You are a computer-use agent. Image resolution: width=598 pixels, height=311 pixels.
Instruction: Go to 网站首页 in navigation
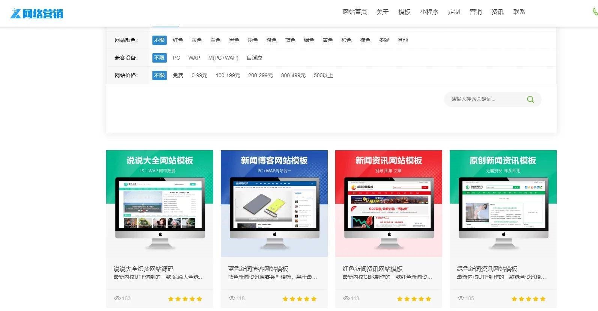click(355, 12)
